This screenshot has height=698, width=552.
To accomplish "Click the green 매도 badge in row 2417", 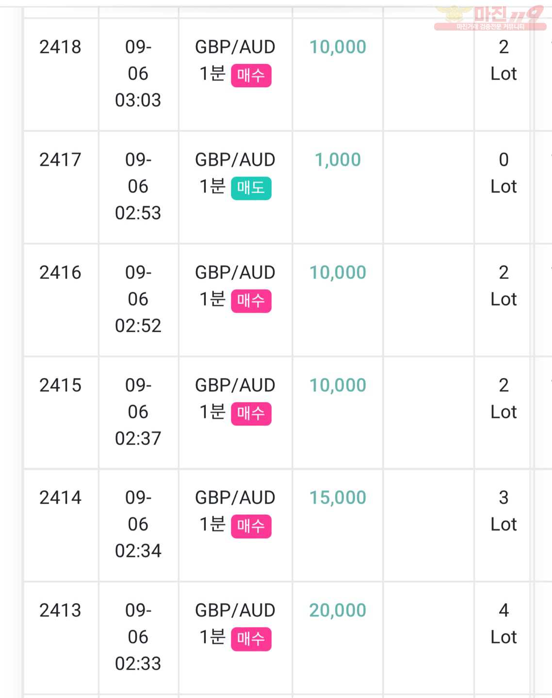I will coord(251,188).
